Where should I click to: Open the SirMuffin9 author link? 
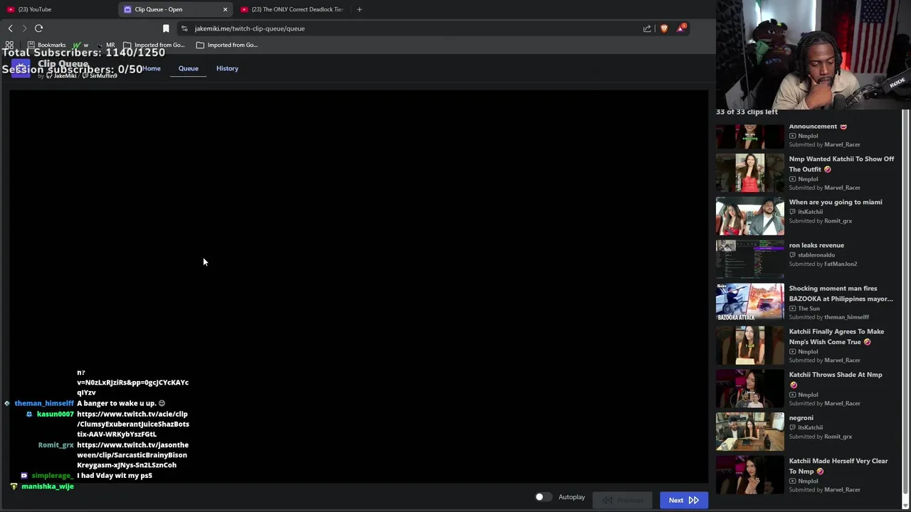(101, 76)
